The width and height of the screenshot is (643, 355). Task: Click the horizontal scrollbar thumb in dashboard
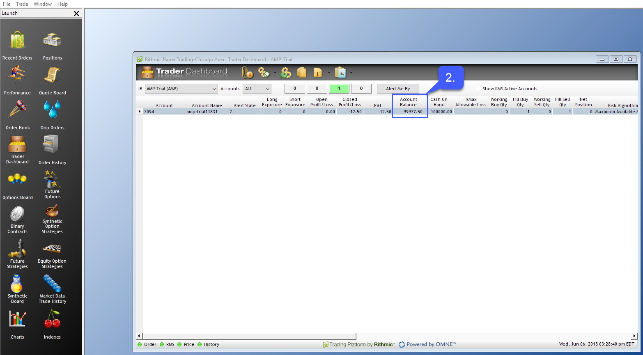[x=249, y=336]
